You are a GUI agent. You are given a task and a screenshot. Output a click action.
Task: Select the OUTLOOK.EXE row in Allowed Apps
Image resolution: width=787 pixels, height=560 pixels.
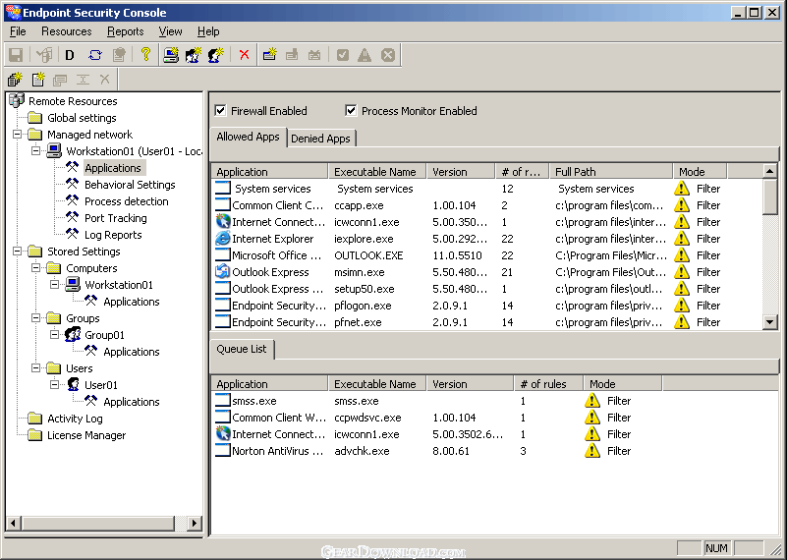487,255
